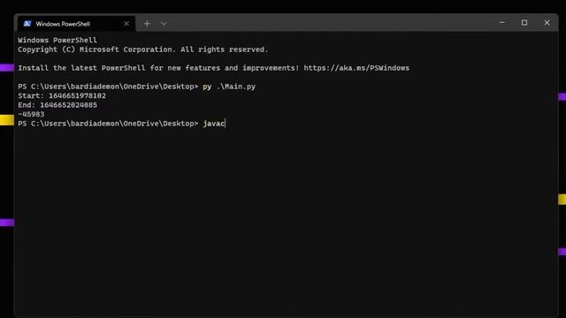The image size is (566, 318).
Task: Open a new terminal tab
Action: tap(147, 24)
